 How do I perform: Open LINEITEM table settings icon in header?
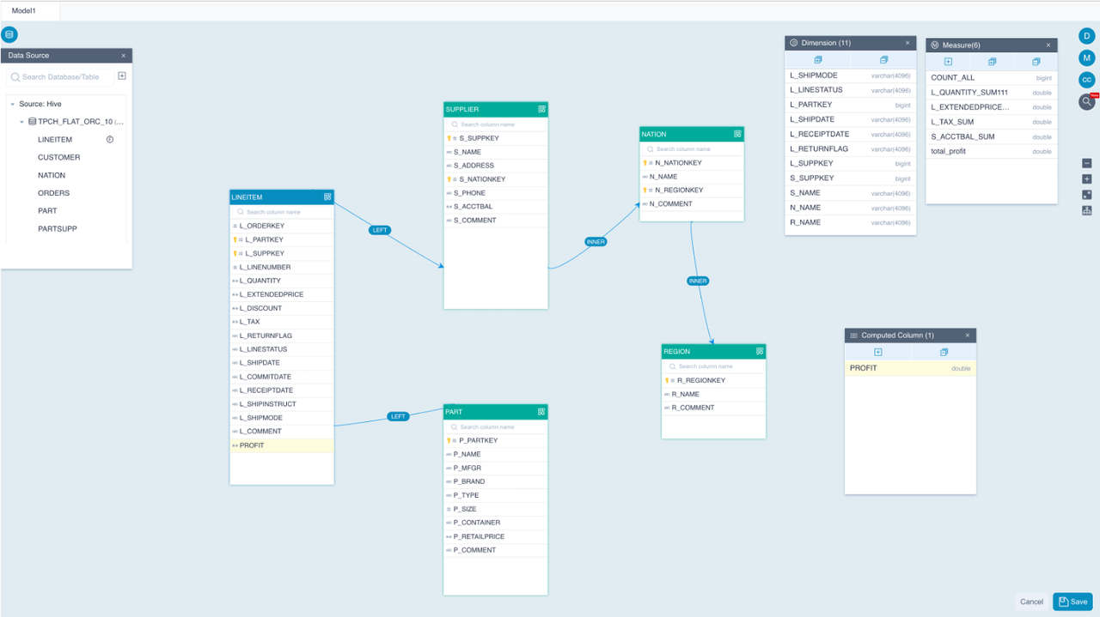coord(327,197)
